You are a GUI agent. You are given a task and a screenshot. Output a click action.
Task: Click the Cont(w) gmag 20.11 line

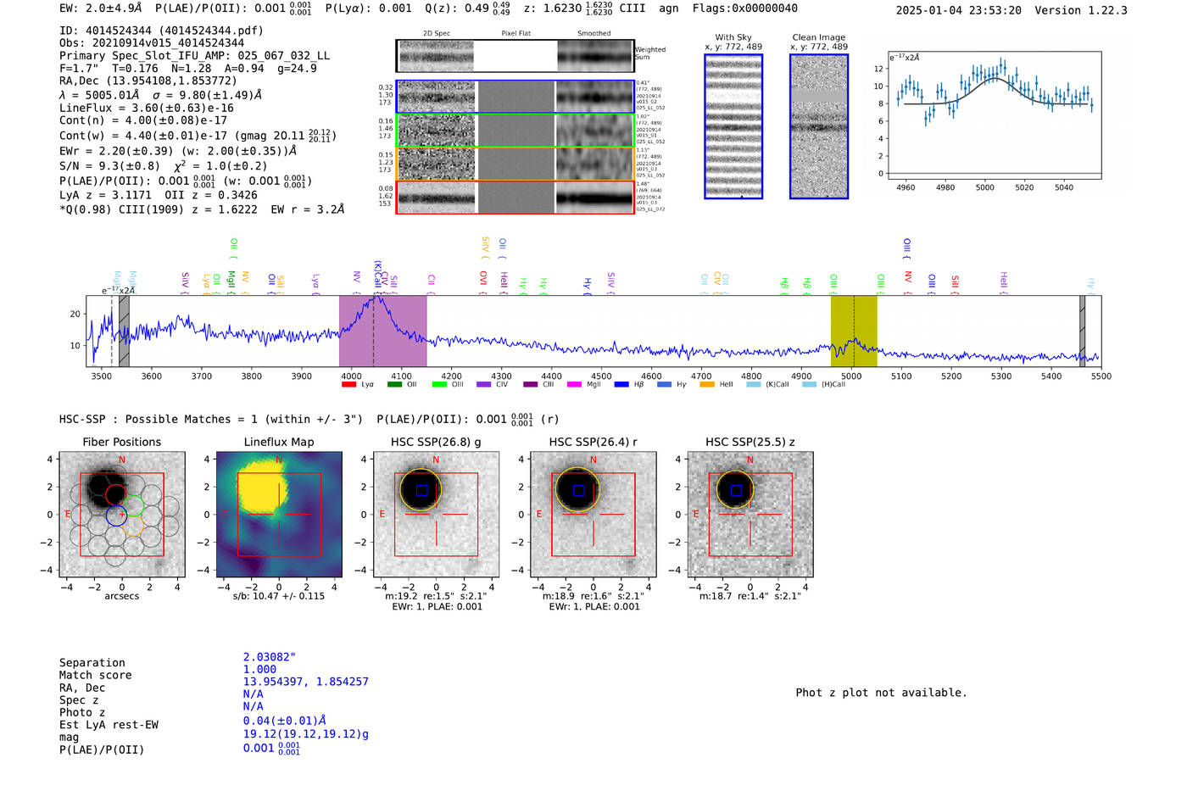tap(198, 136)
